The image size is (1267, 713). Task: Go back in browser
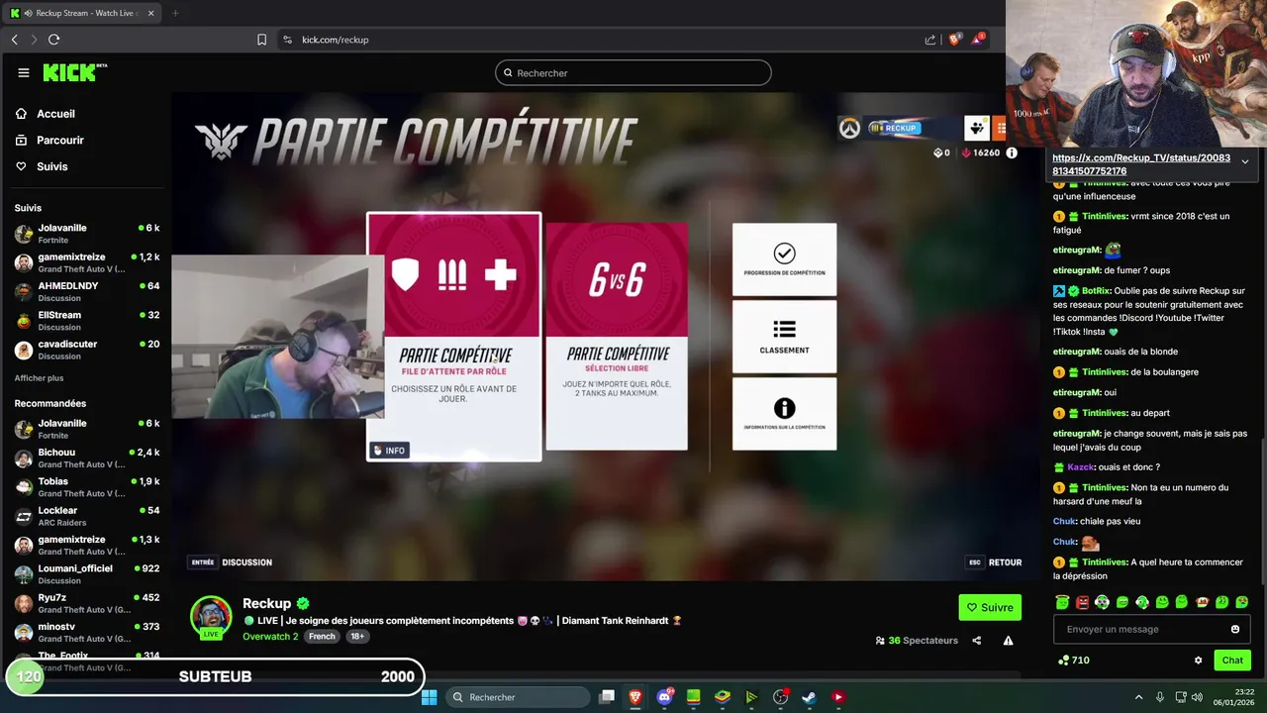tap(15, 40)
